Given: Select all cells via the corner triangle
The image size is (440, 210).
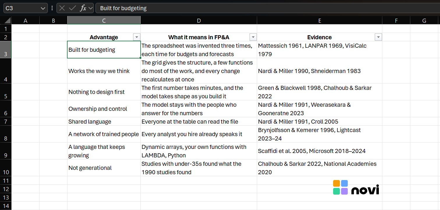Looking at the screenshot, I should [8, 20].
